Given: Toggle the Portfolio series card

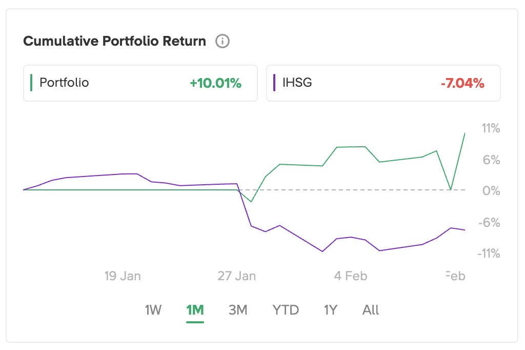Looking at the screenshot, I should (140, 83).
